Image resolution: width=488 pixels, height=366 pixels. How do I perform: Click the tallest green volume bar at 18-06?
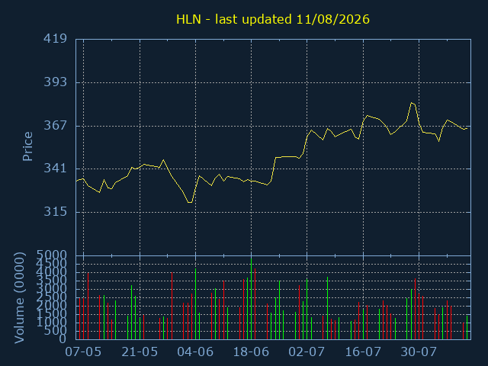point(251,299)
